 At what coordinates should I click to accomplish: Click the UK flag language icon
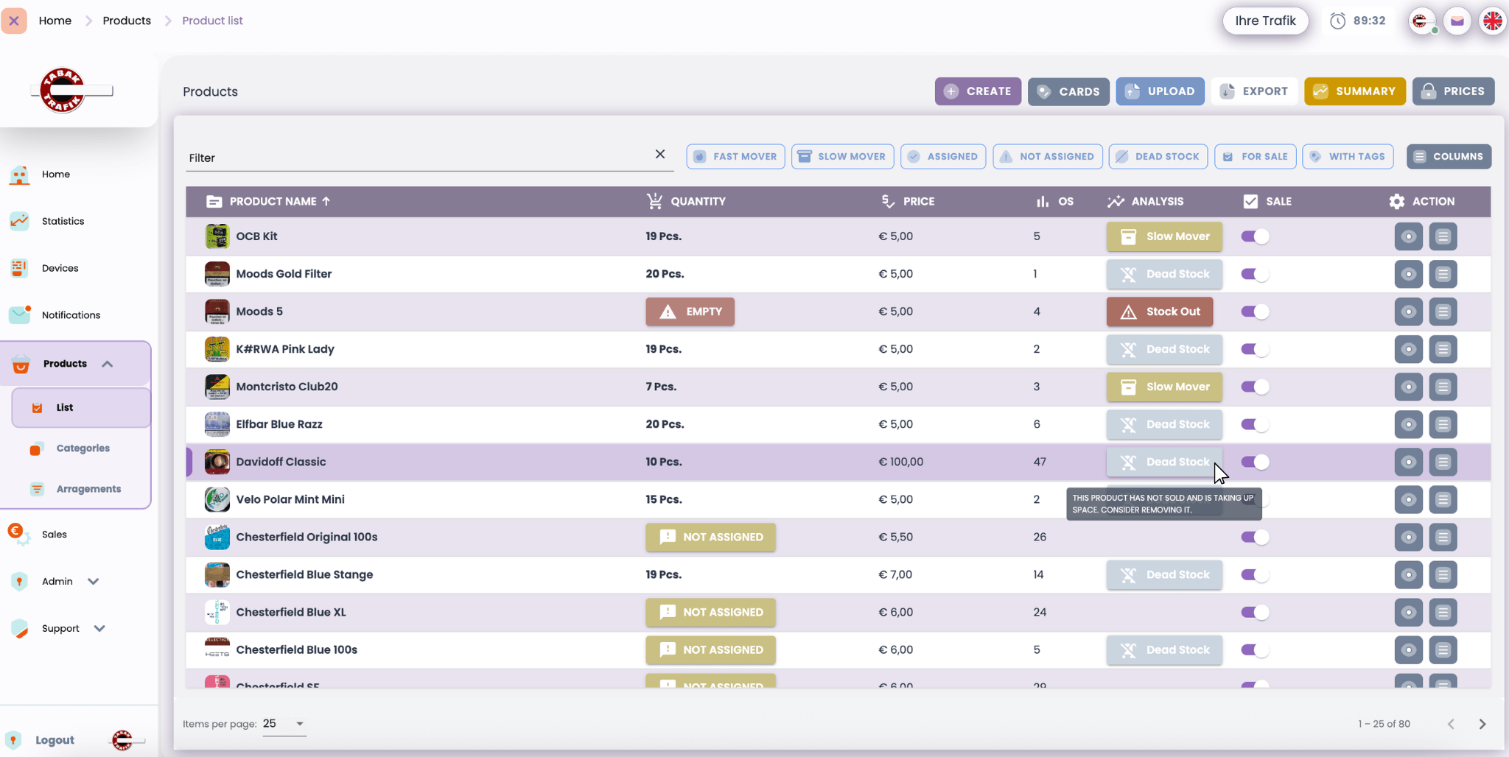pyautogui.click(x=1493, y=21)
